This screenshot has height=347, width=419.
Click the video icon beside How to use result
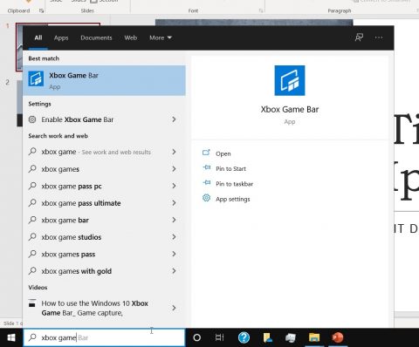32,303
